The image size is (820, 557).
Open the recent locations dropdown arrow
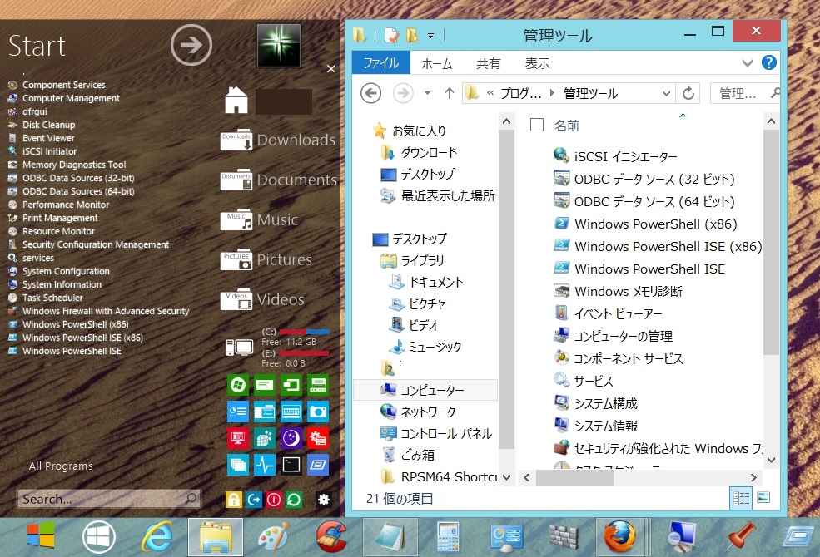(427, 93)
